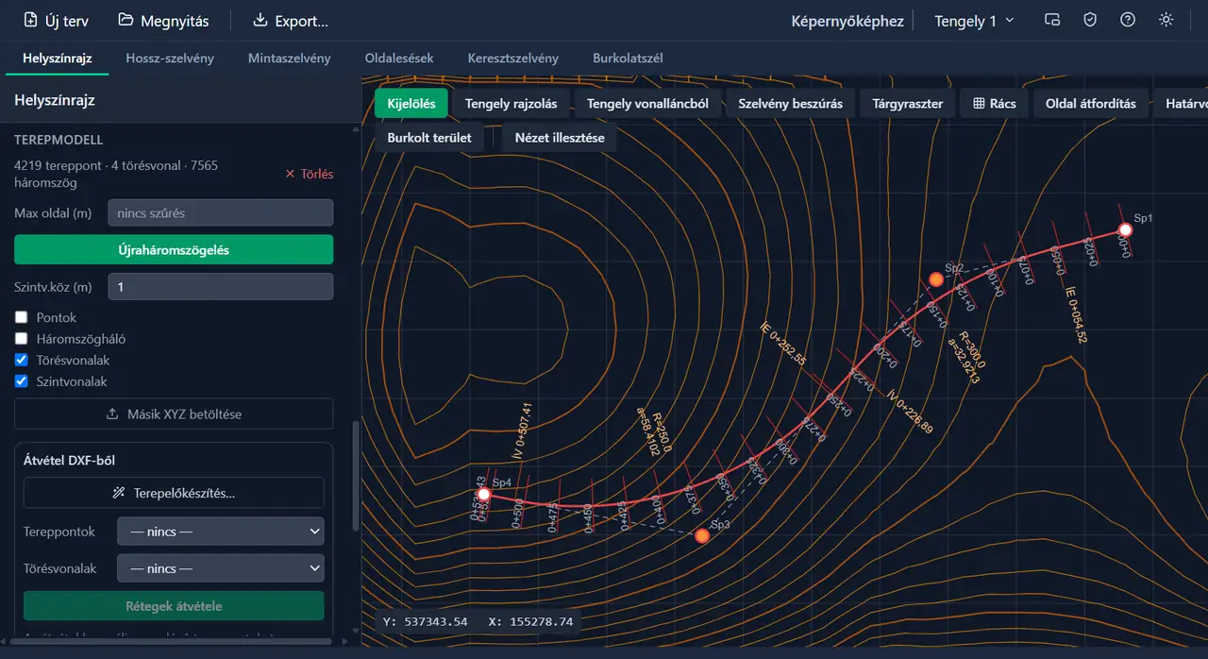
Task: Uncheck the Törésvonalak checkbox
Action: tap(22, 361)
